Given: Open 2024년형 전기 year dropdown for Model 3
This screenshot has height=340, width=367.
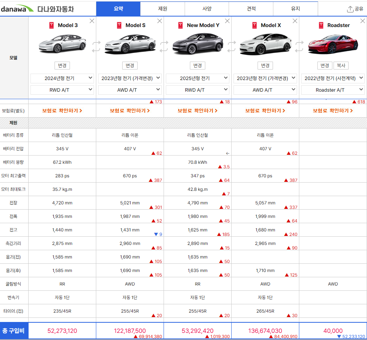Looking at the screenshot, I should pyautogui.click(x=62, y=79).
